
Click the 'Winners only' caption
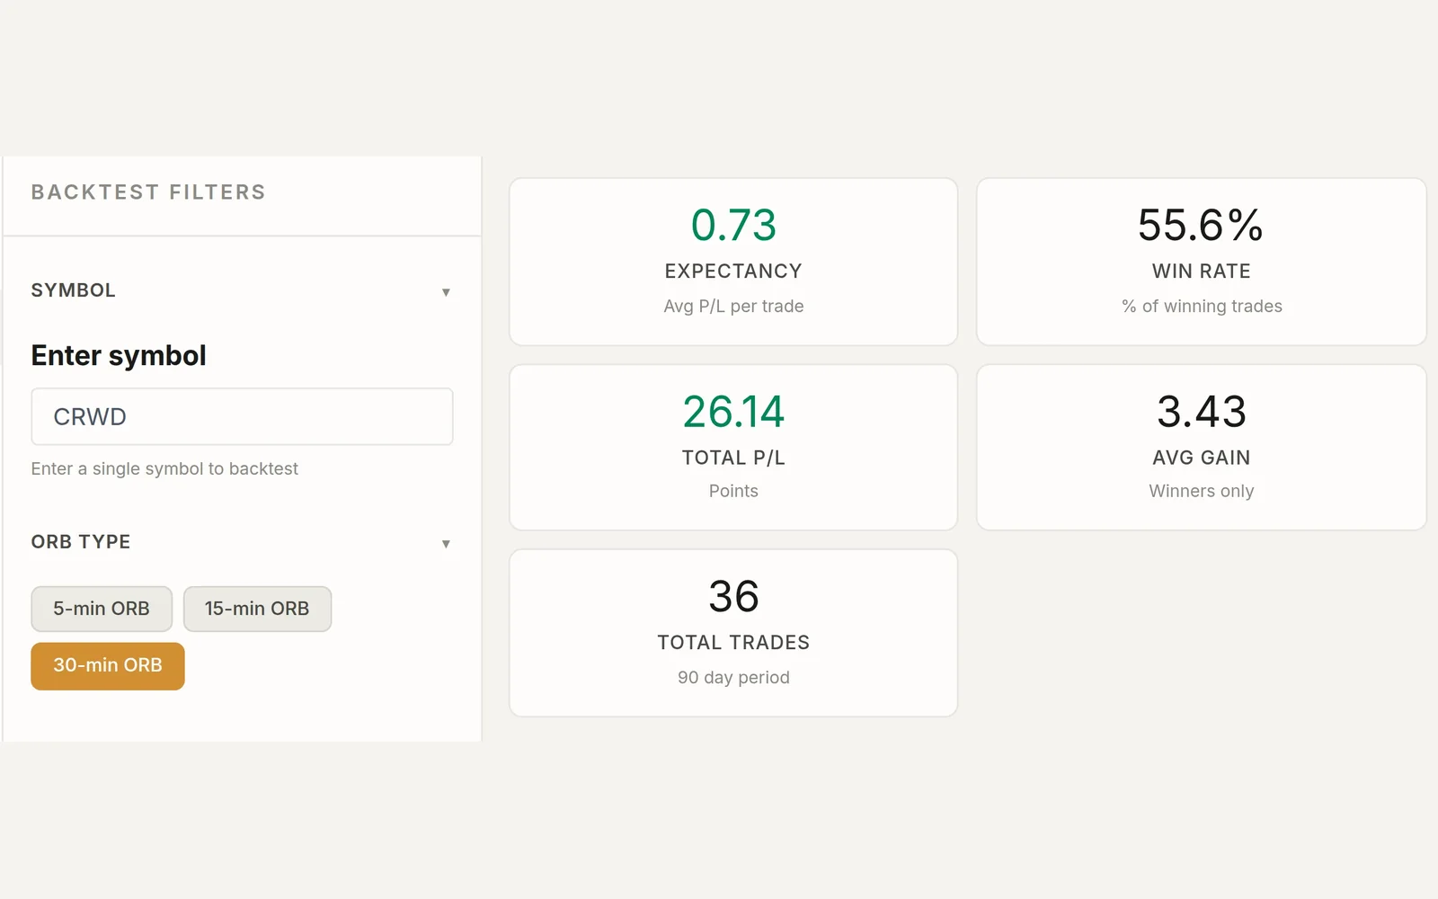[x=1202, y=491]
